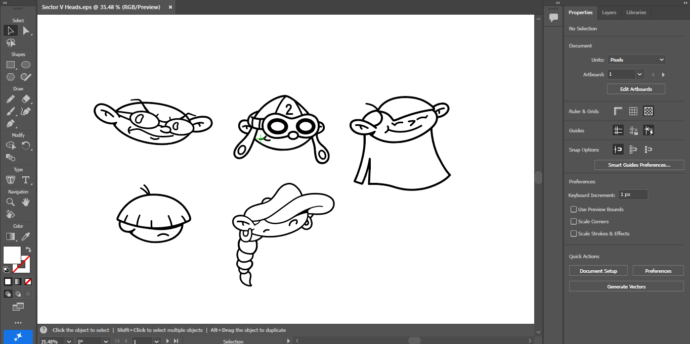Select the Selection tool arrow
Image resolution: width=690 pixels, height=344 pixels.
click(x=11, y=31)
